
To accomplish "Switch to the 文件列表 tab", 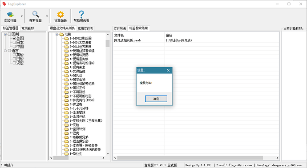I will (120, 28).
